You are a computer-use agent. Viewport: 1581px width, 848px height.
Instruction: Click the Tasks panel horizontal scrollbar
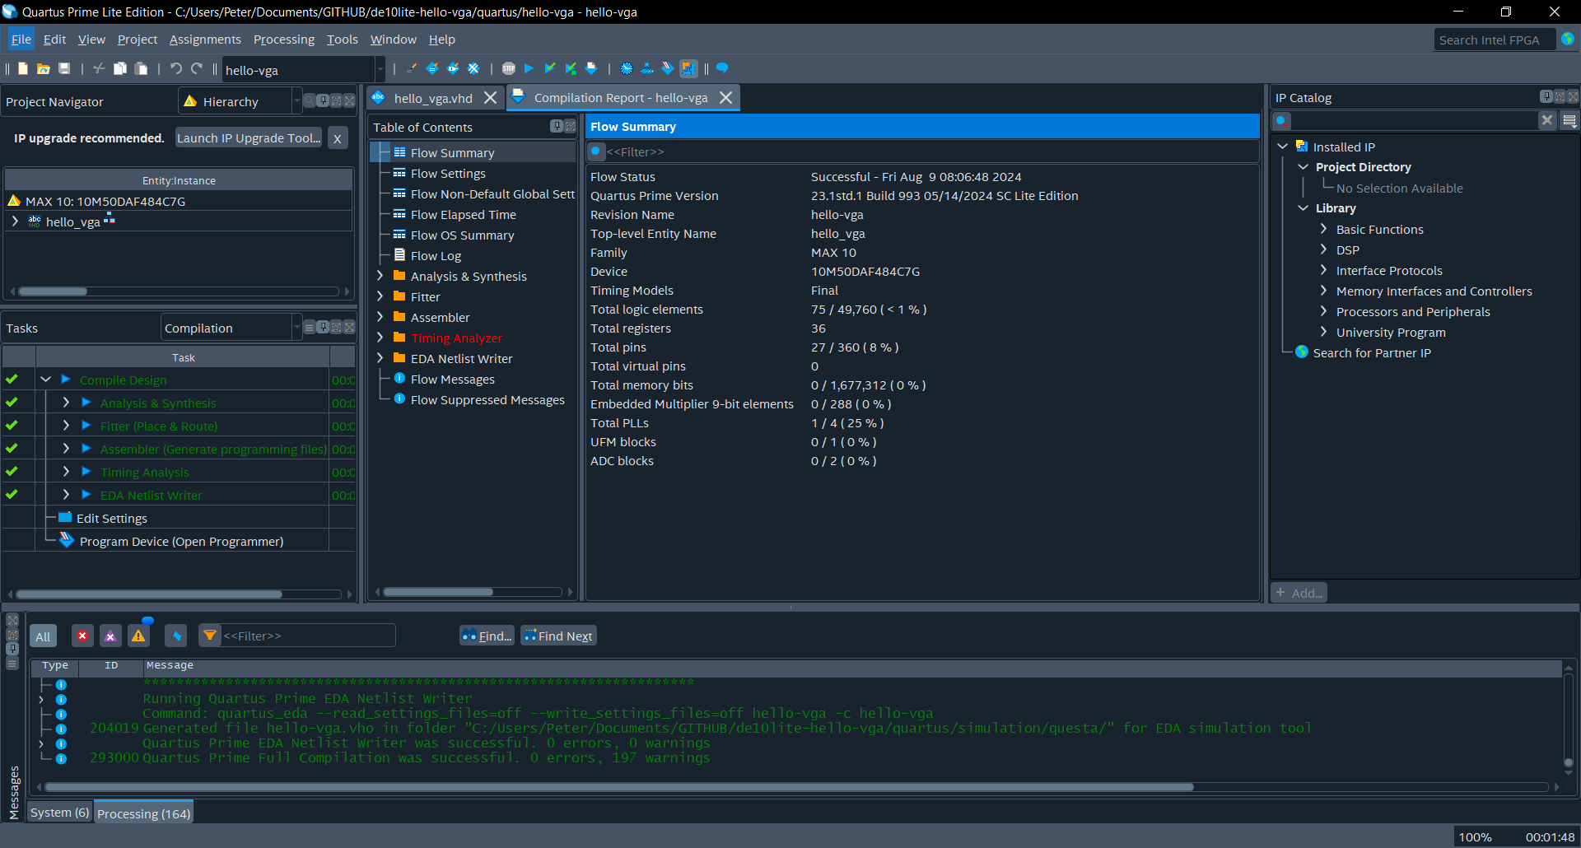pos(149,594)
